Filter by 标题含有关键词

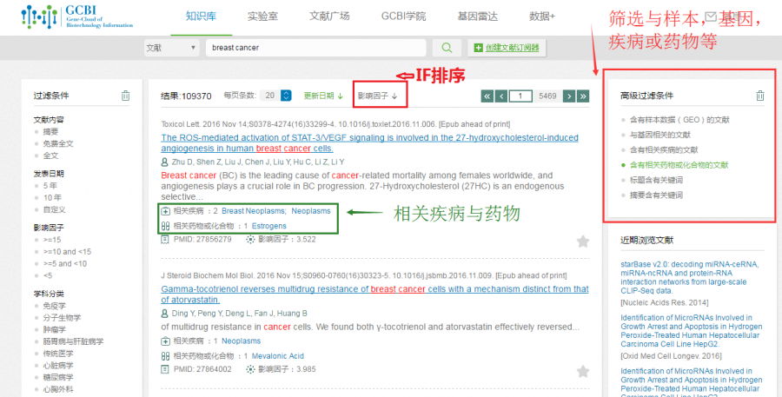point(656,180)
